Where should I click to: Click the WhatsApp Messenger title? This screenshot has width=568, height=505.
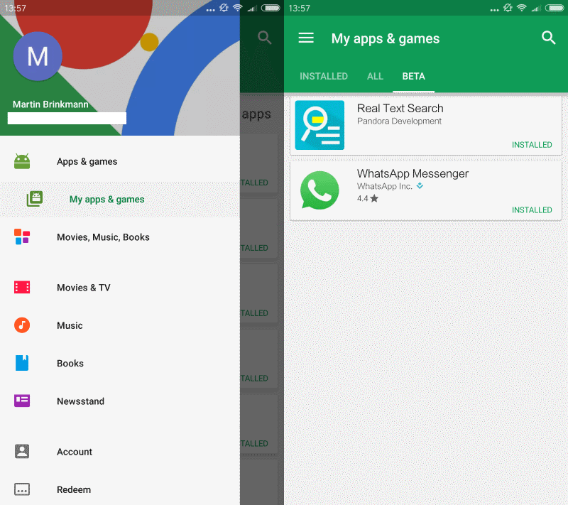pos(413,173)
